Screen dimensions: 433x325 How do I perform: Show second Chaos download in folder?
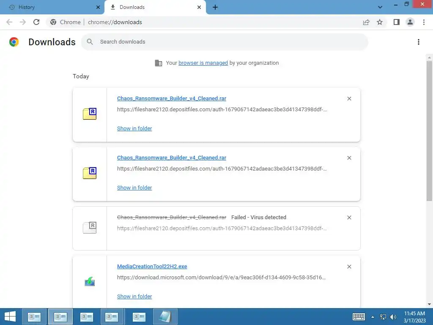[x=134, y=187]
